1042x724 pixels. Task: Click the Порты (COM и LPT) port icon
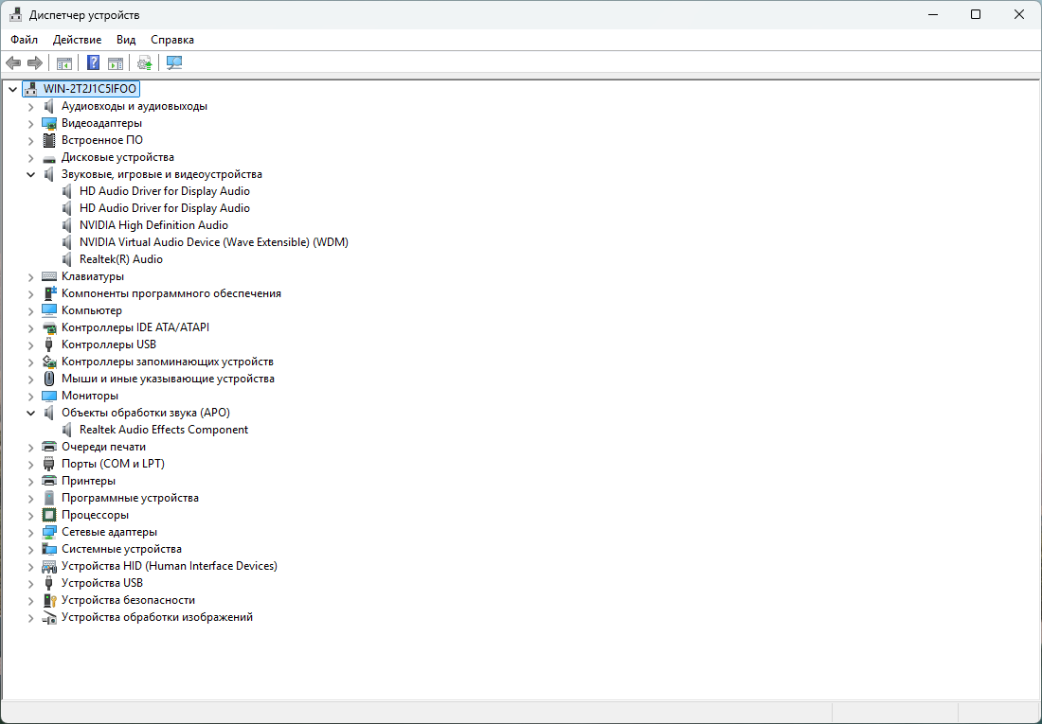(x=49, y=464)
